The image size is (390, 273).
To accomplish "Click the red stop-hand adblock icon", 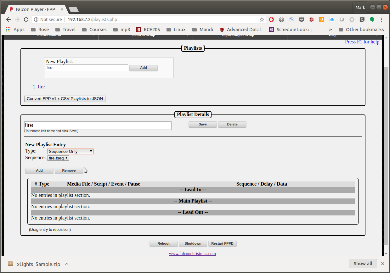I will point(271,19).
